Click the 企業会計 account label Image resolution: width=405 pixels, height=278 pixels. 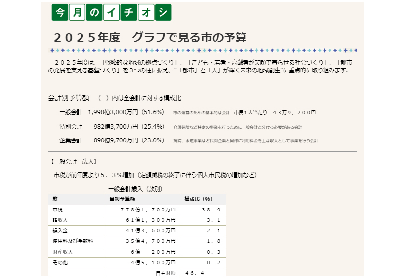coord(71,140)
